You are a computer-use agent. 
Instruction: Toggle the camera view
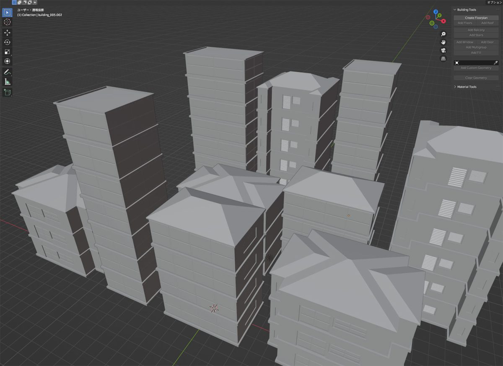(443, 50)
